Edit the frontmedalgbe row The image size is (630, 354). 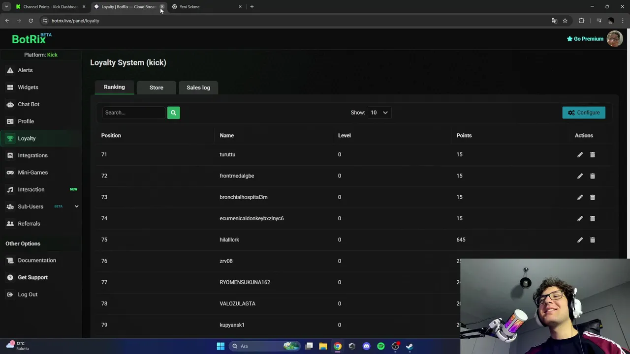pyautogui.click(x=580, y=176)
